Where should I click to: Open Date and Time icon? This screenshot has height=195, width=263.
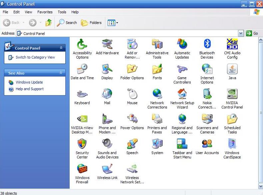tap(82, 69)
